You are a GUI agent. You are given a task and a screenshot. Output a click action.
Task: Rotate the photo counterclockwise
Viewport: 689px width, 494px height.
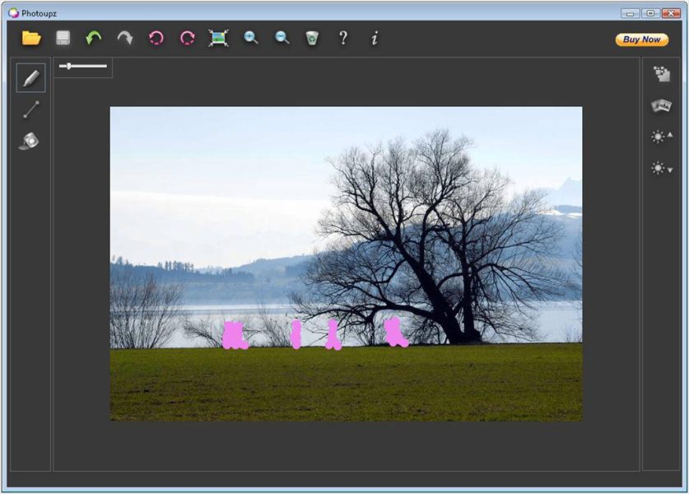156,38
